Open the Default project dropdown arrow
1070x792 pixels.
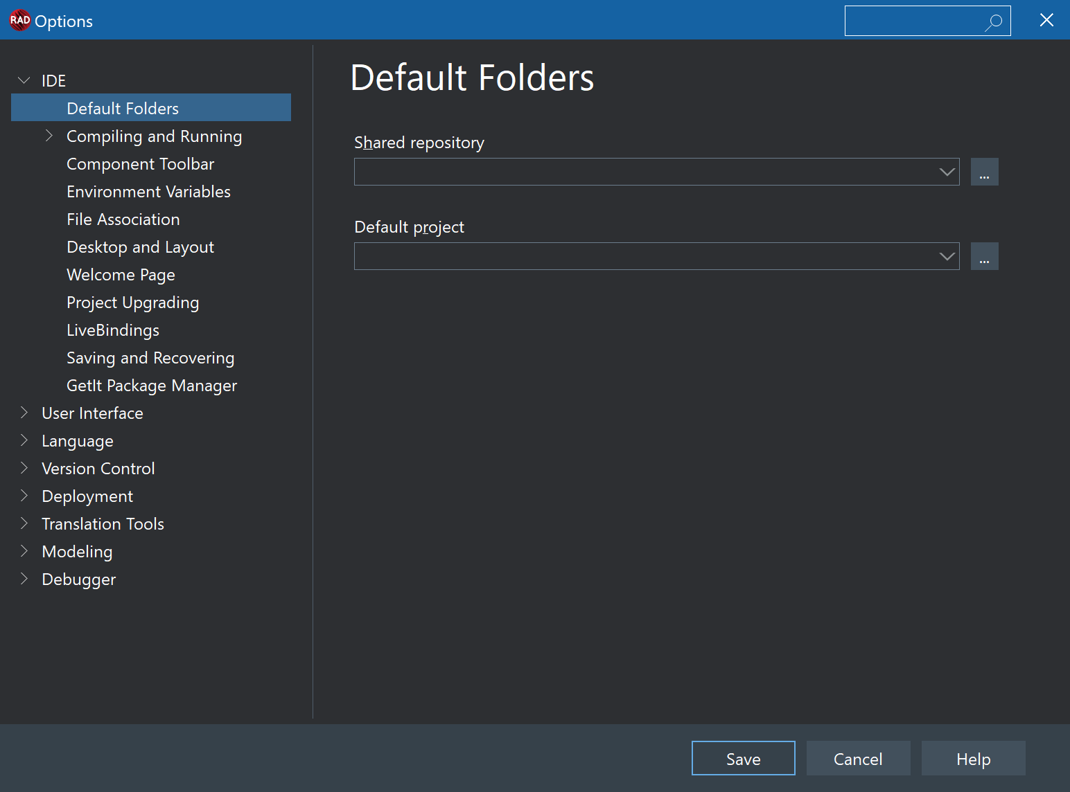tap(947, 256)
